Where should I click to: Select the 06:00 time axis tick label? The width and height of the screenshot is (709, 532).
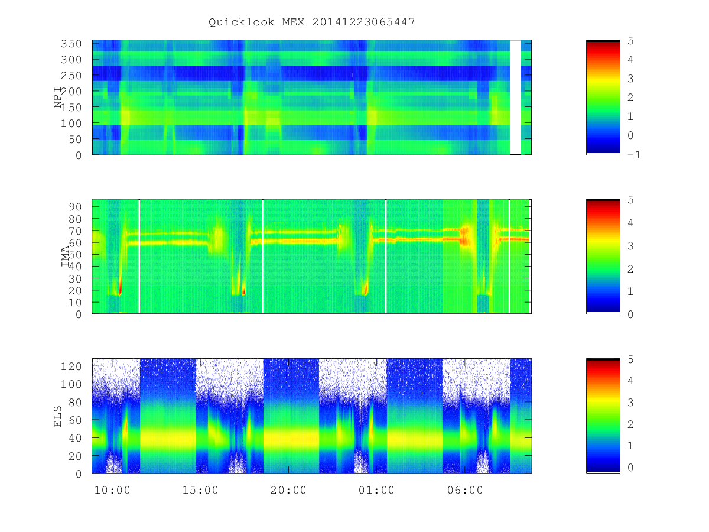coord(464,490)
